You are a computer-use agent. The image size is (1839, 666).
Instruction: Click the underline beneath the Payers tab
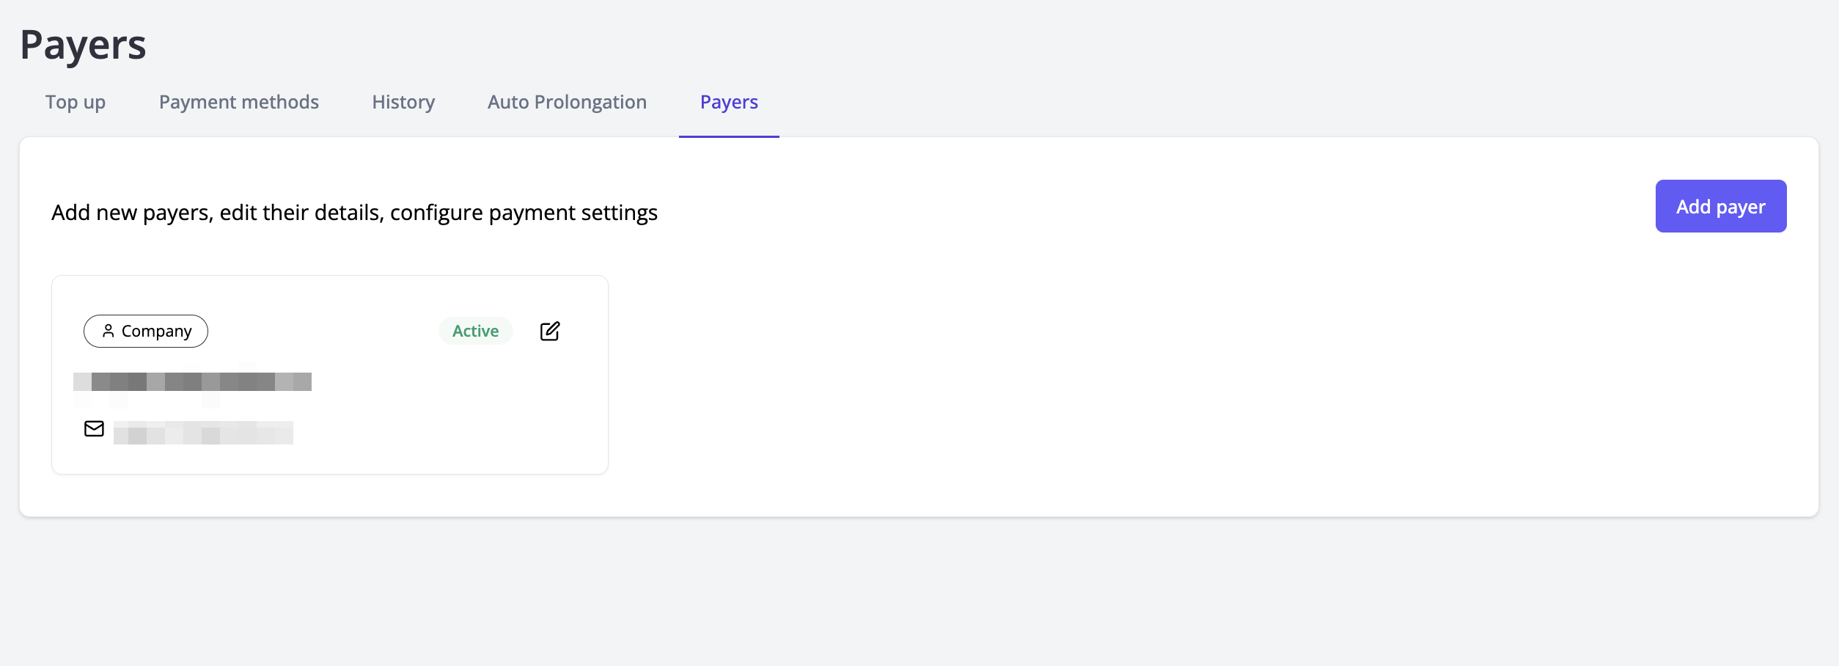pos(729,136)
